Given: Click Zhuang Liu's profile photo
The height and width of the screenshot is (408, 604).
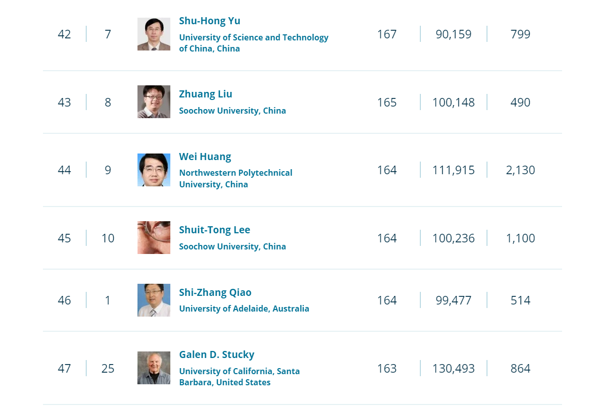Looking at the screenshot, I should tap(154, 101).
